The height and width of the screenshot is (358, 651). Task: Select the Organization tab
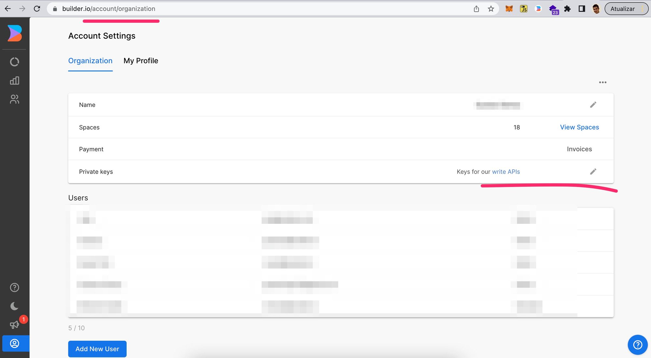tap(90, 61)
